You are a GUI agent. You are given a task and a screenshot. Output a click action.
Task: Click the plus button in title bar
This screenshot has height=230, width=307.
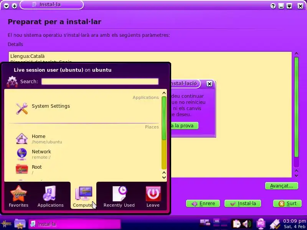tap(15, 6)
